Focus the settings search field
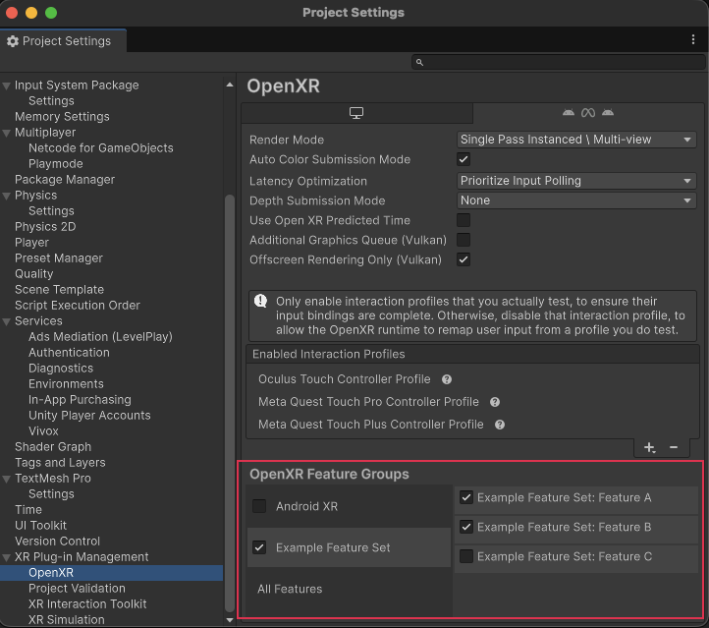This screenshot has width=709, height=628. (559, 63)
